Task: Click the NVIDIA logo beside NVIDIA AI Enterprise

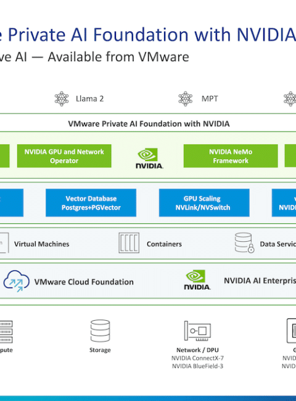Action: click(197, 280)
